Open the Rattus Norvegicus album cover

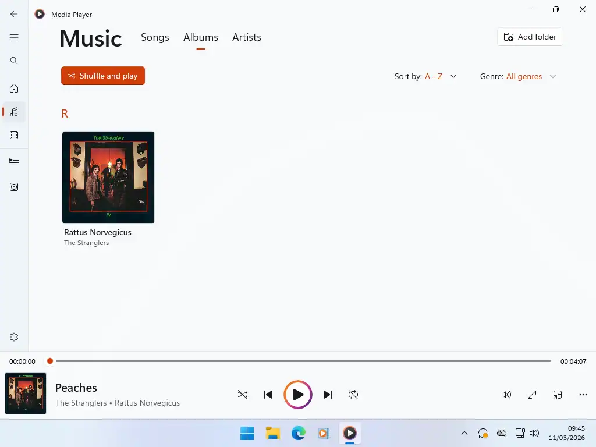coord(108,177)
